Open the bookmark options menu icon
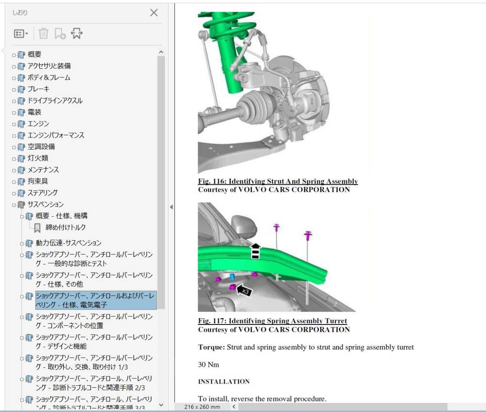 click(21, 34)
